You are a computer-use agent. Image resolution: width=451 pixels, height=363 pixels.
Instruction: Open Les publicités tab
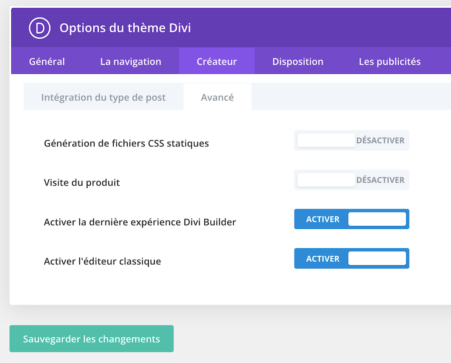coord(389,62)
